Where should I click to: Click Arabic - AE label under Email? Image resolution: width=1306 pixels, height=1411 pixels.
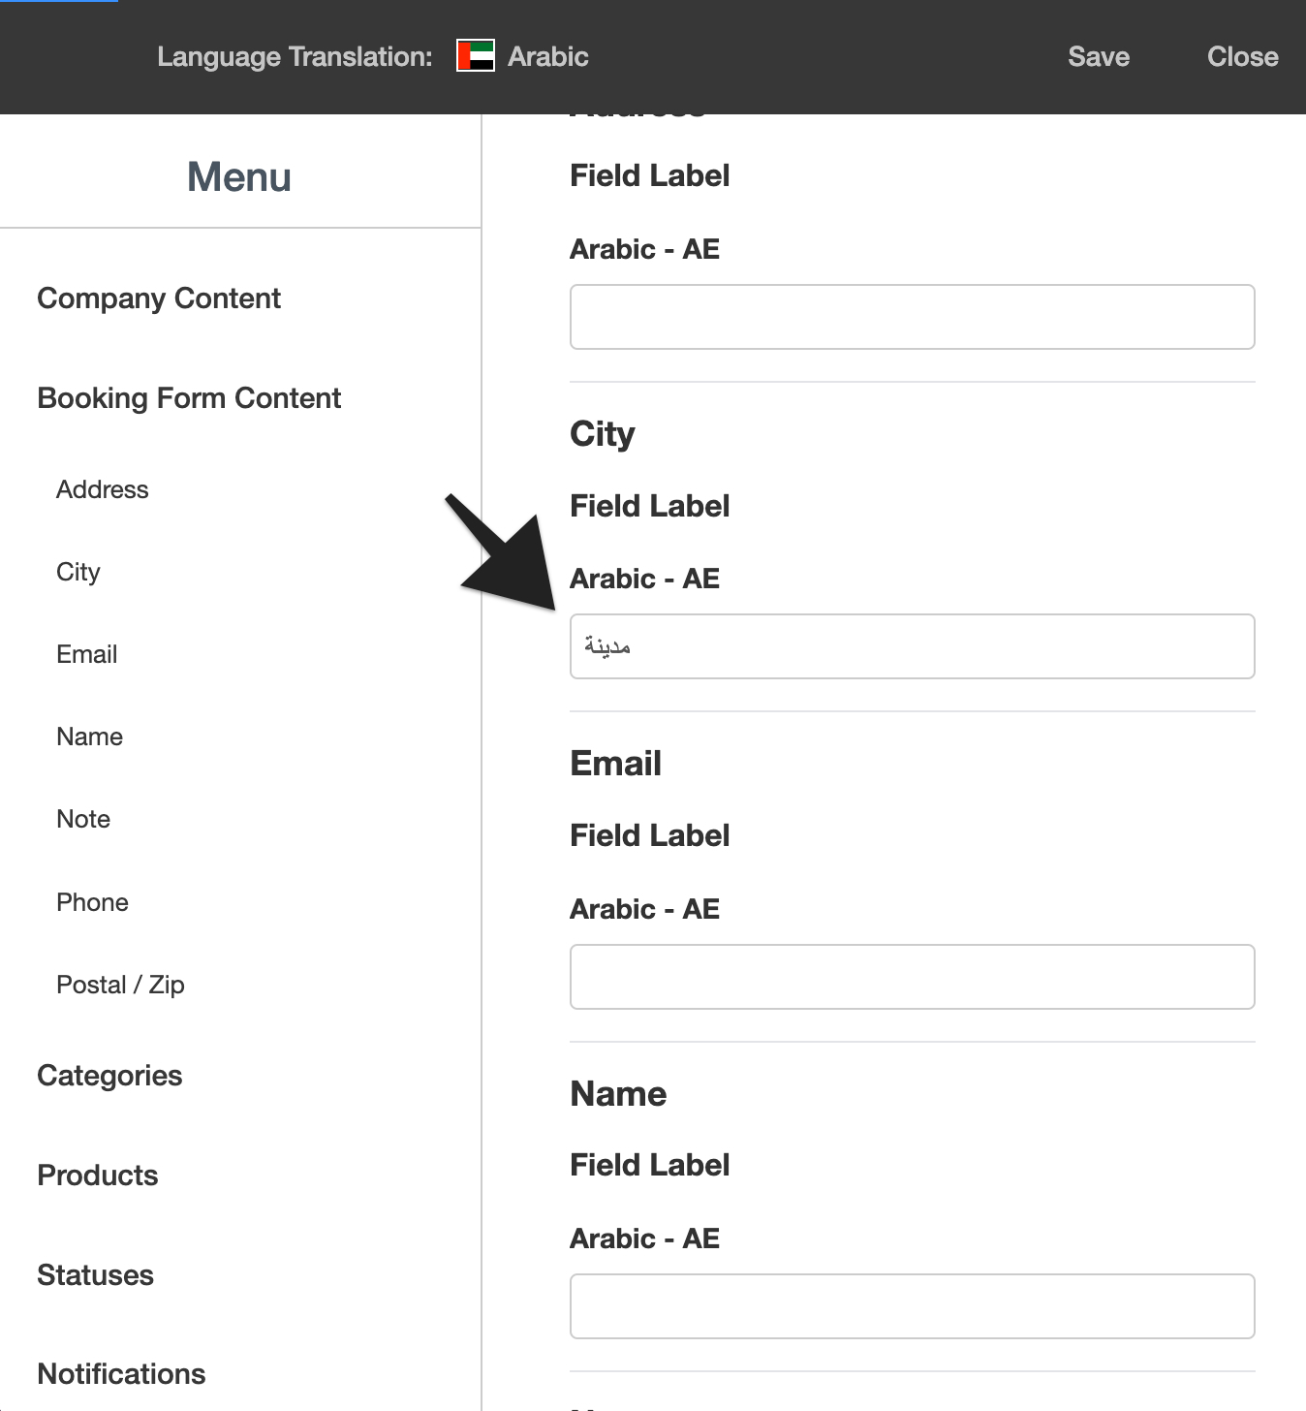[645, 909]
